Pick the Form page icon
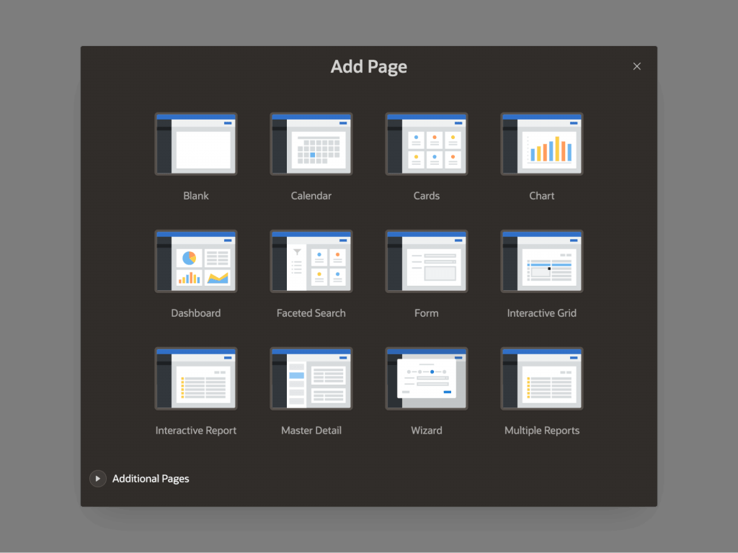 (x=427, y=261)
